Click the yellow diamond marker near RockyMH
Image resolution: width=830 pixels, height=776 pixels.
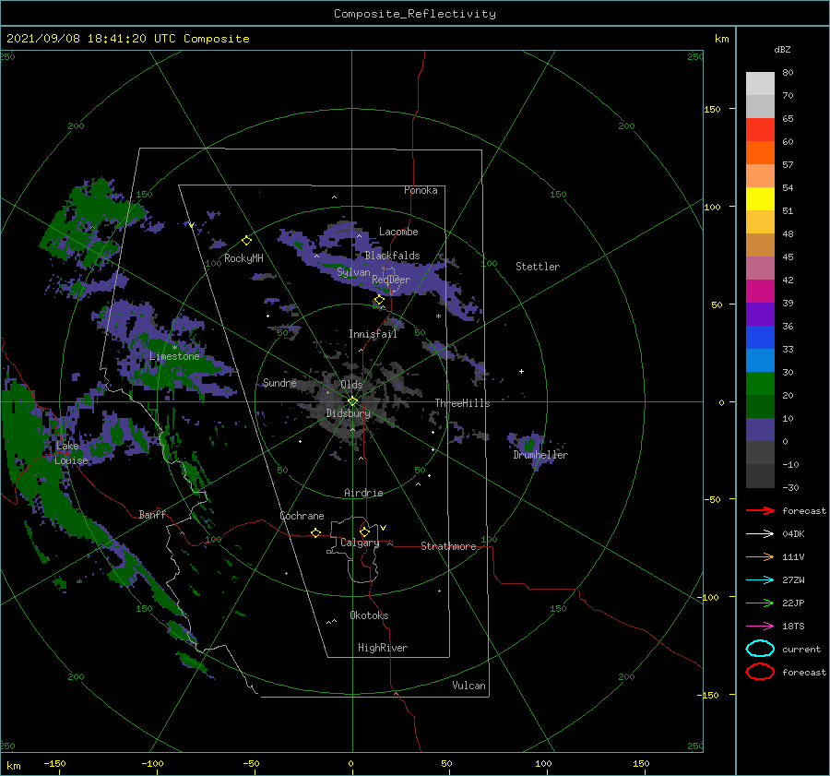click(x=246, y=241)
